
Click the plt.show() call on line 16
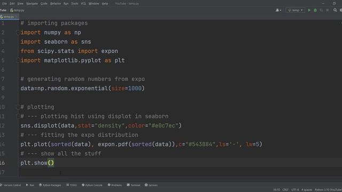[37, 163]
